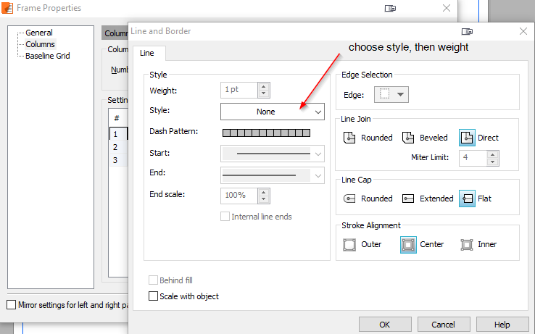The image size is (535, 334).
Task: Decrease the Weight value with down arrow
Action: coord(263,93)
